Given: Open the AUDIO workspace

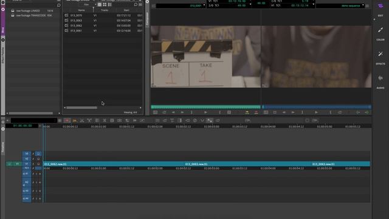Looking at the screenshot, I should click(x=380, y=82).
